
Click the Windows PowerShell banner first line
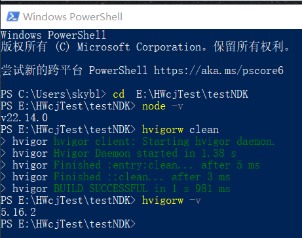point(54,35)
